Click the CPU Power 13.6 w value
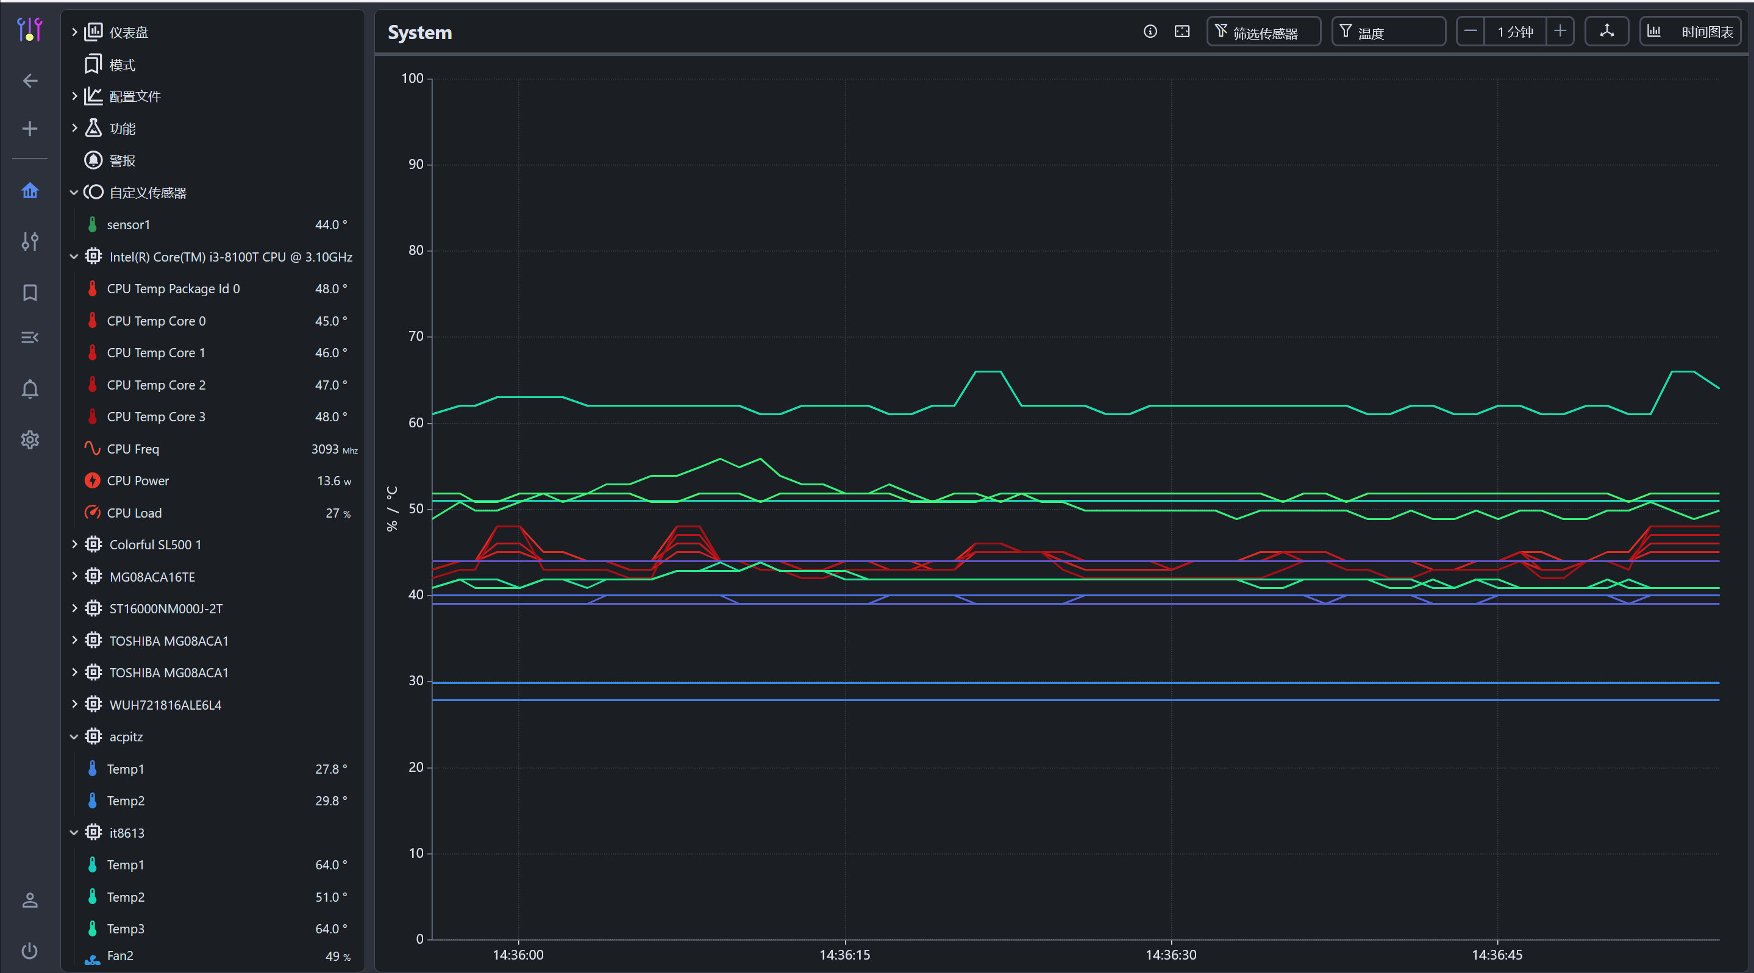1754x973 pixels. coord(334,481)
